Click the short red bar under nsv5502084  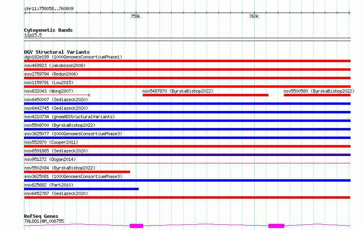[77, 172]
